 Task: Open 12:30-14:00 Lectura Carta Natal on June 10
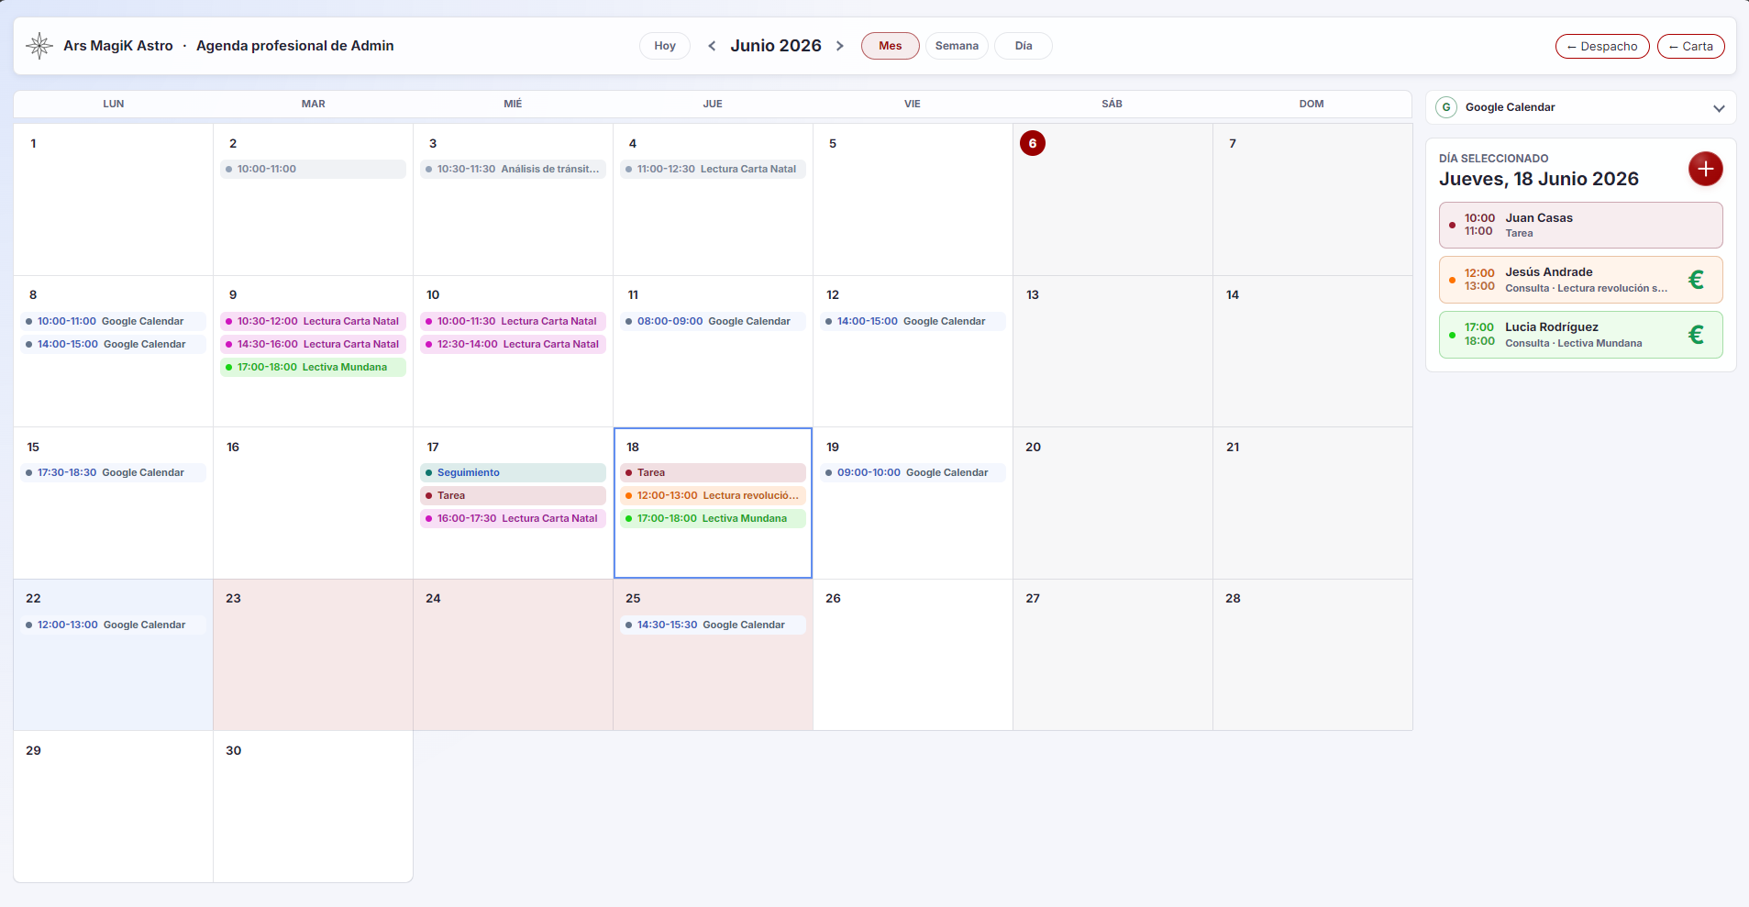click(513, 345)
